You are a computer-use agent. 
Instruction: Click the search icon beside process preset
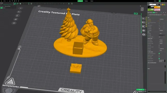[166, 15]
